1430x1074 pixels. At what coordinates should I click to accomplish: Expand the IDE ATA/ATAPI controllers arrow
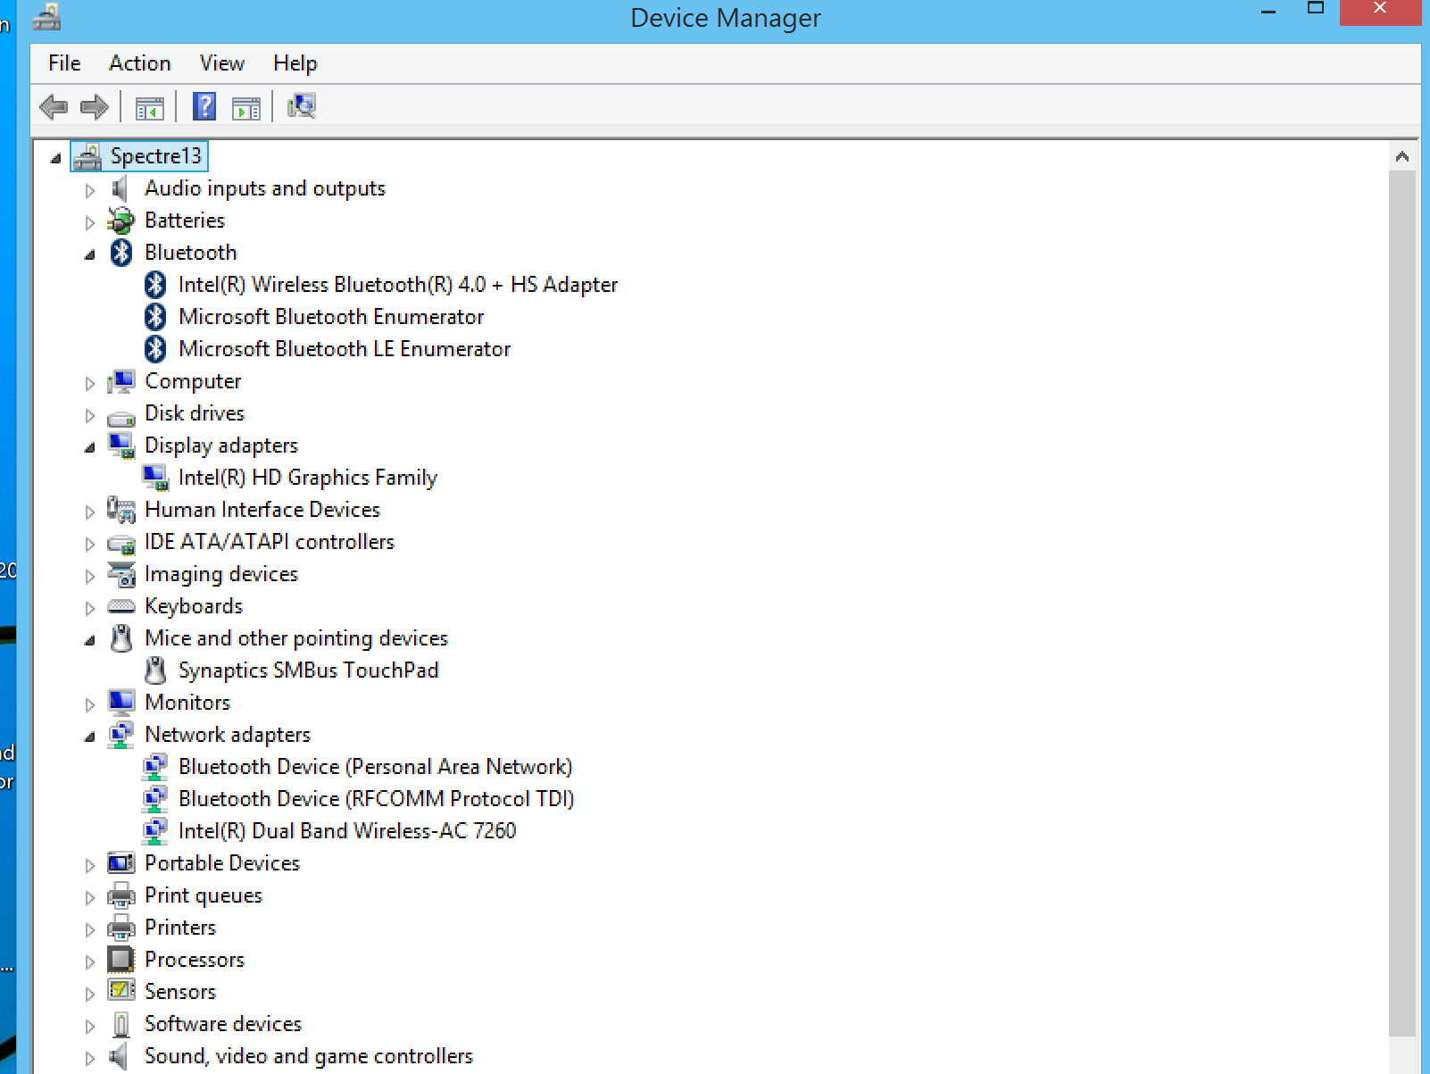(x=90, y=544)
